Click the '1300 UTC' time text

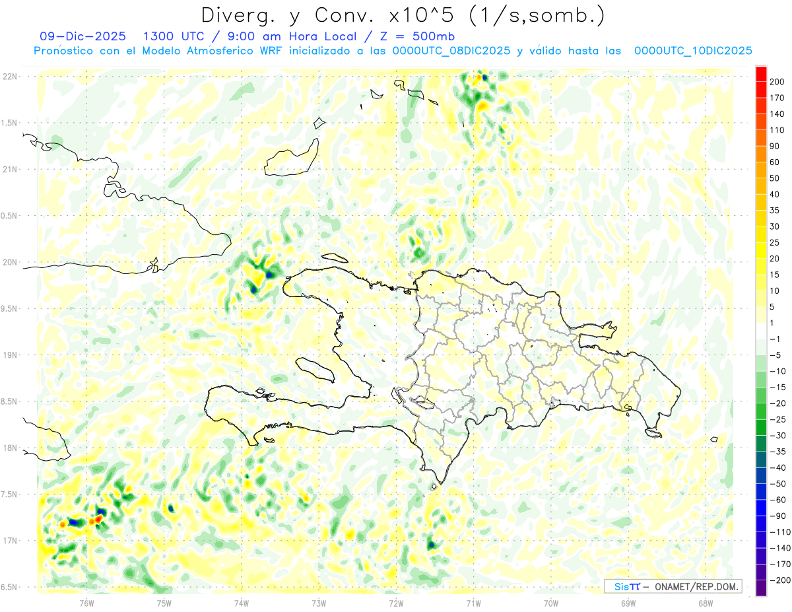pyautogui.click(x=175, y=36)
